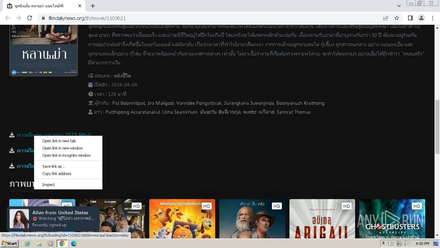Viewport: 440px width, 248px height.
Task: Select Open link in new tab
Action: coord(68,141)
